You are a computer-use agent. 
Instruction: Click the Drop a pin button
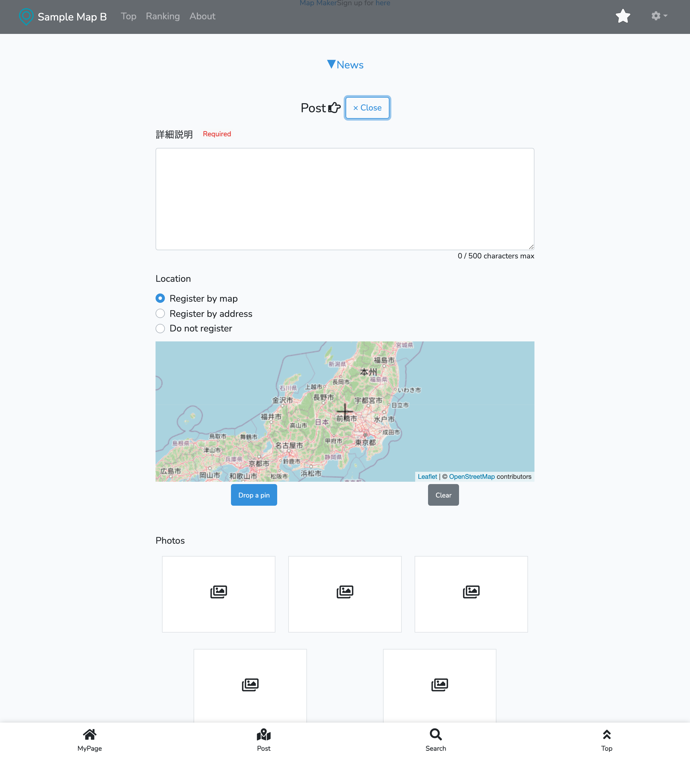coord(254,495)
